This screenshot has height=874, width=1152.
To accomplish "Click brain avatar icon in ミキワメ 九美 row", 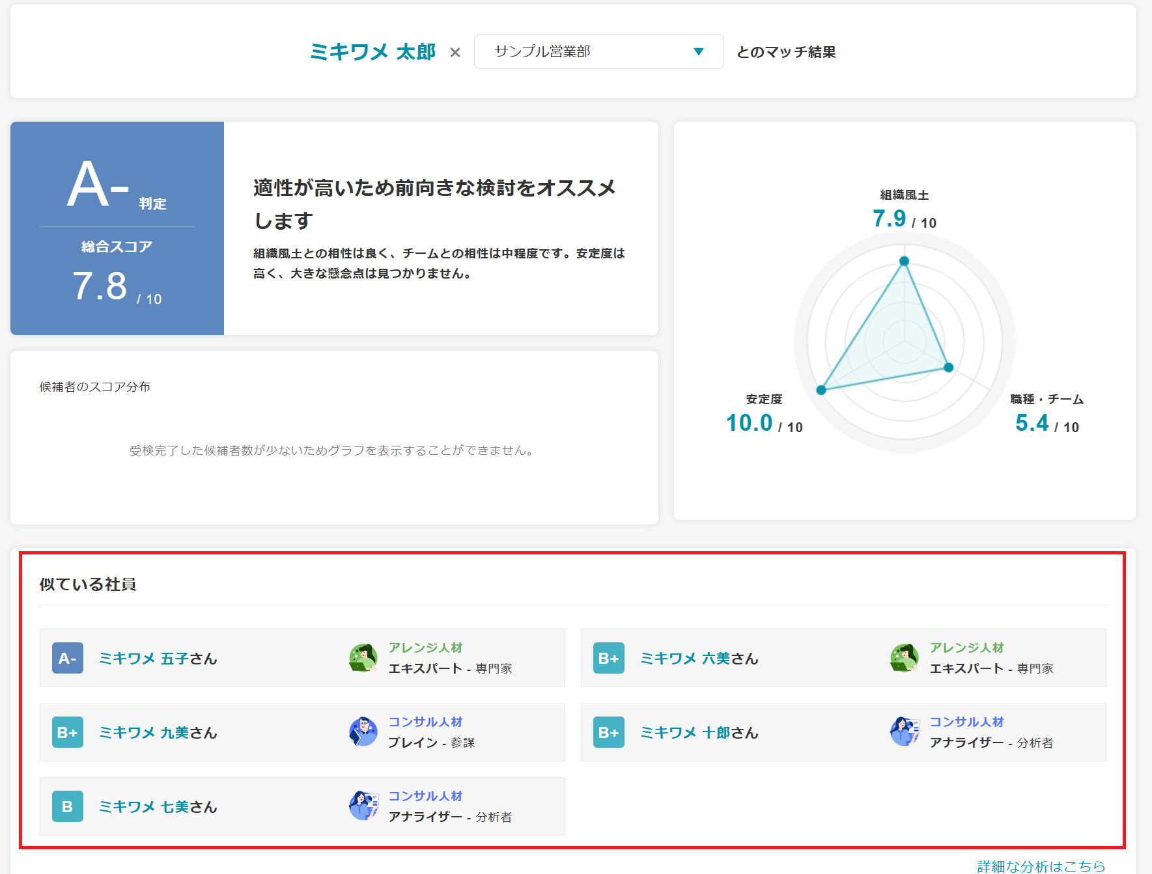I will click(363, 732).
